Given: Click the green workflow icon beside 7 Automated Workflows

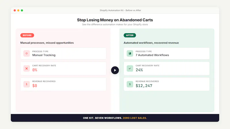Looking at the screenshot, I should pyautogui.click(x=130, y=53).
